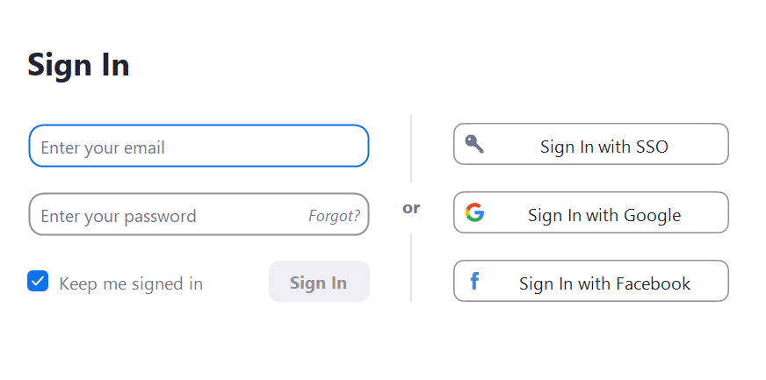This screenshot has width=766, height=380.
Task: Open the Forgot? password link
Action: pos(334,216)
